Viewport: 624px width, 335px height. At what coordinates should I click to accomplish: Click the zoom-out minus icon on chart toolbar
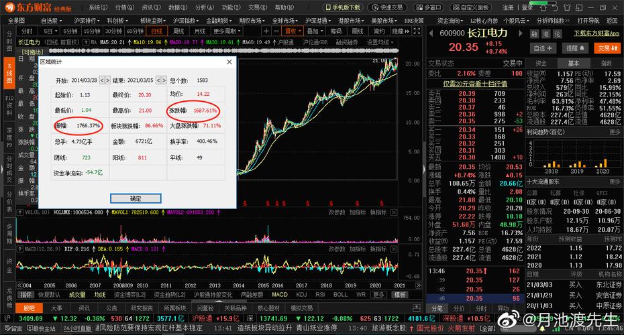pos(276,31)
